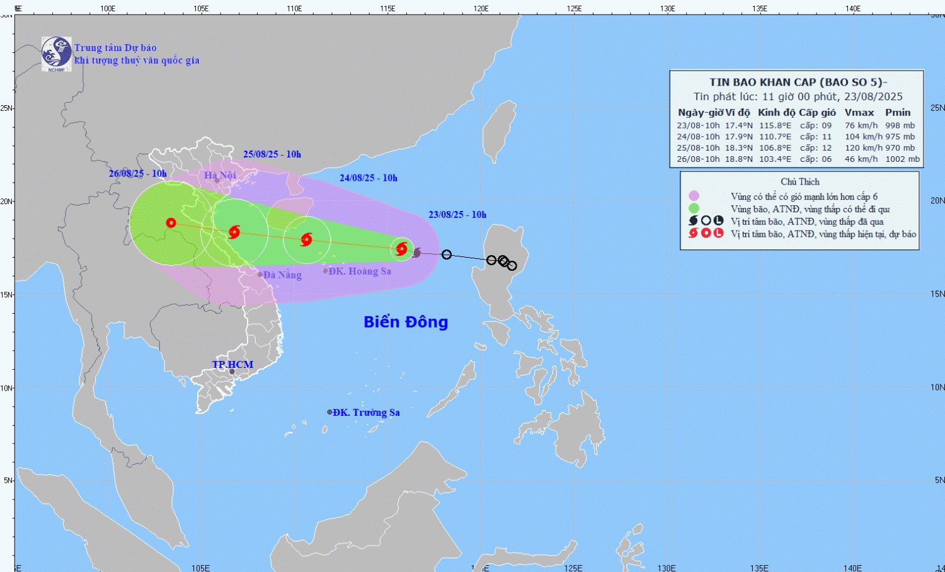Click the red storm symbol in the legend
The width and height of the screenshot is (945, 572).
[x=694, y=233]
